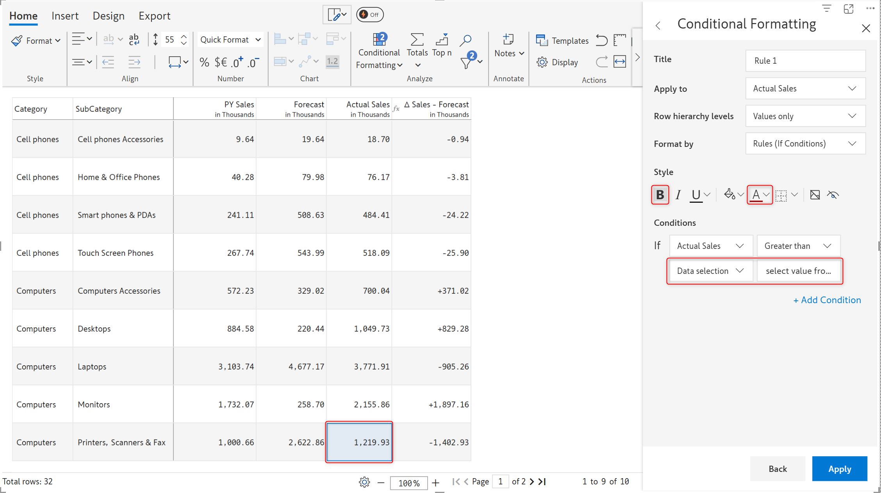Click the Apply button
This screenshot has height=493, width=881.
[x=839, y=468]
